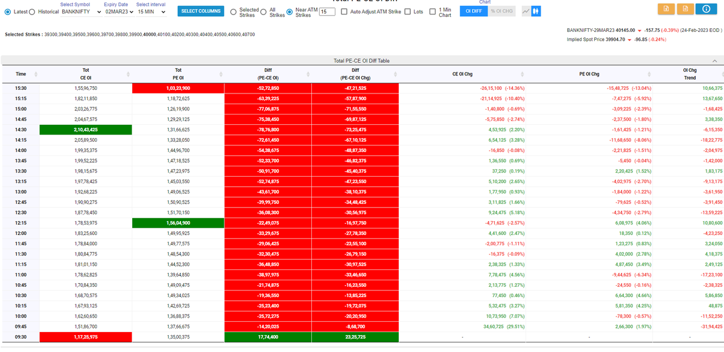Switch chart to OI DIFF tab
The image size is (724, 352).
[x=473, y=11]
